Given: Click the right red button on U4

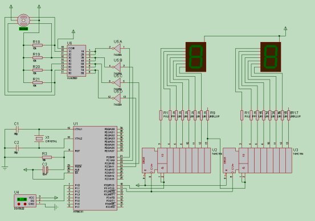Looking at the screenshot, I should [x=25, y=204].
